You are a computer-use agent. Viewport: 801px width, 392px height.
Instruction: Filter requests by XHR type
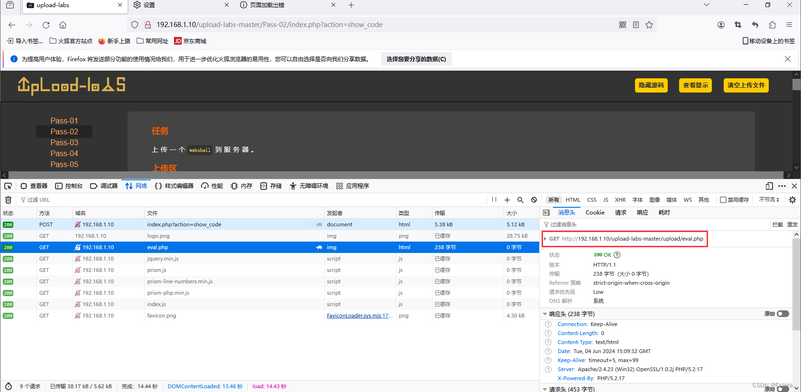point(620,200)
